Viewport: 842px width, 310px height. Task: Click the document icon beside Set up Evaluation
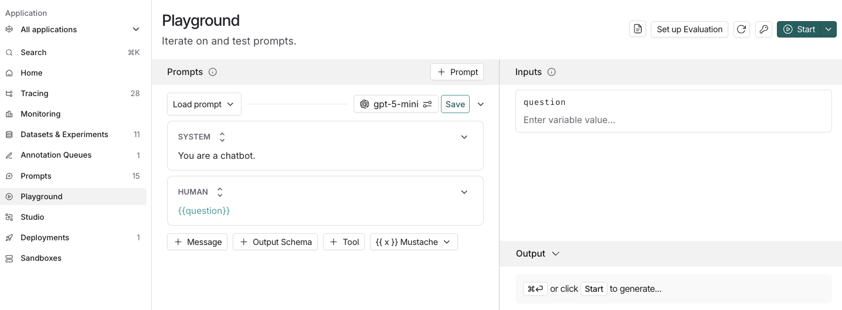click(637, 29)
